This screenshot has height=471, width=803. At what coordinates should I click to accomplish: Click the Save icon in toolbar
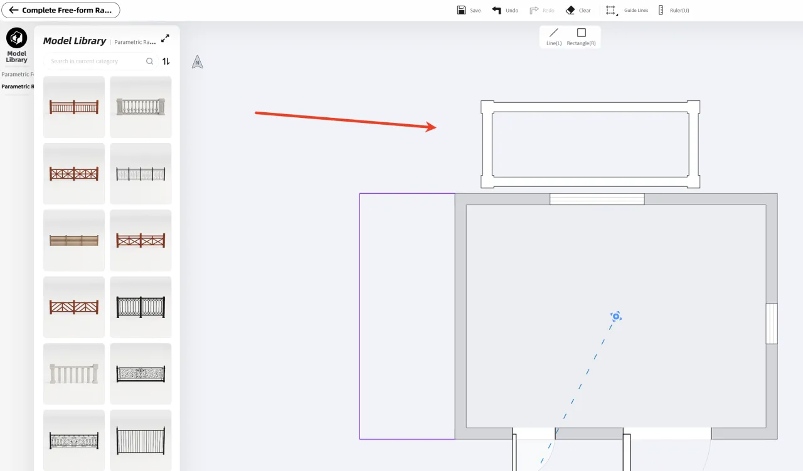462,10
